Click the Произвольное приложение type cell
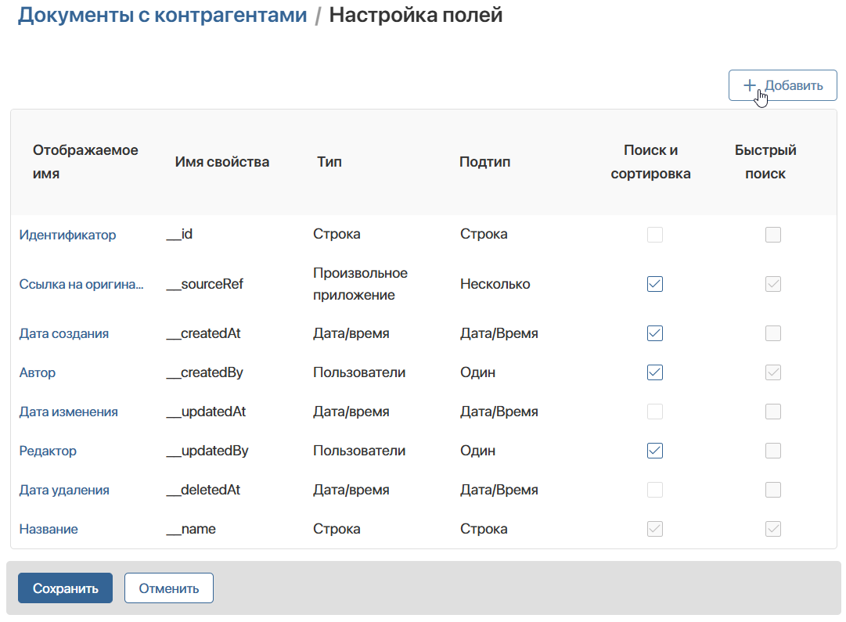Viewport: 846px width, 622px height. coord(361,284)
